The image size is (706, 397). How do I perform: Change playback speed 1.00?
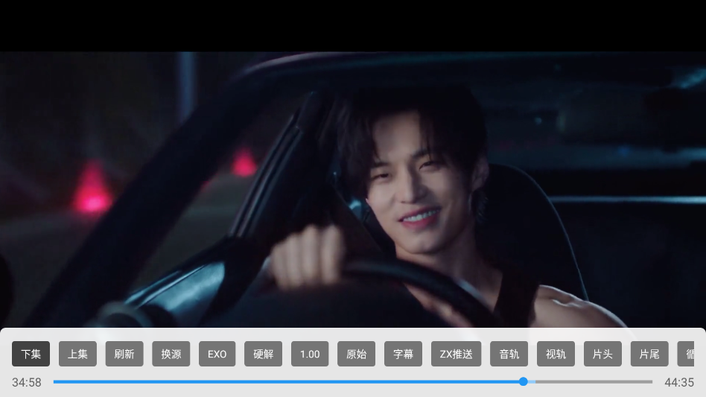(310, 354)
